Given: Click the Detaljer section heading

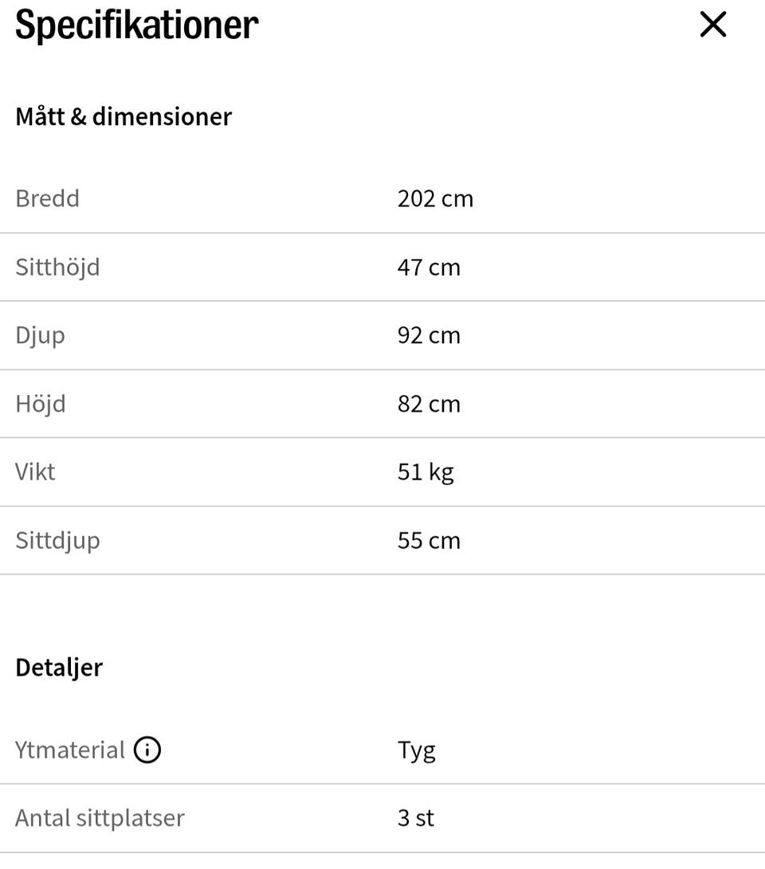Looking at the screenshot, I should tap(59, 667).
